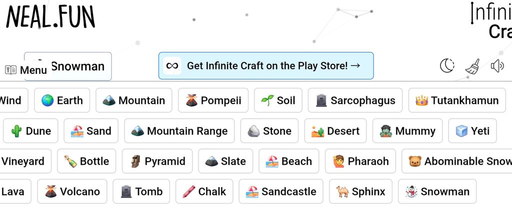Open the Menu button
Screen dimensions: 512x211
coord(26,70)
